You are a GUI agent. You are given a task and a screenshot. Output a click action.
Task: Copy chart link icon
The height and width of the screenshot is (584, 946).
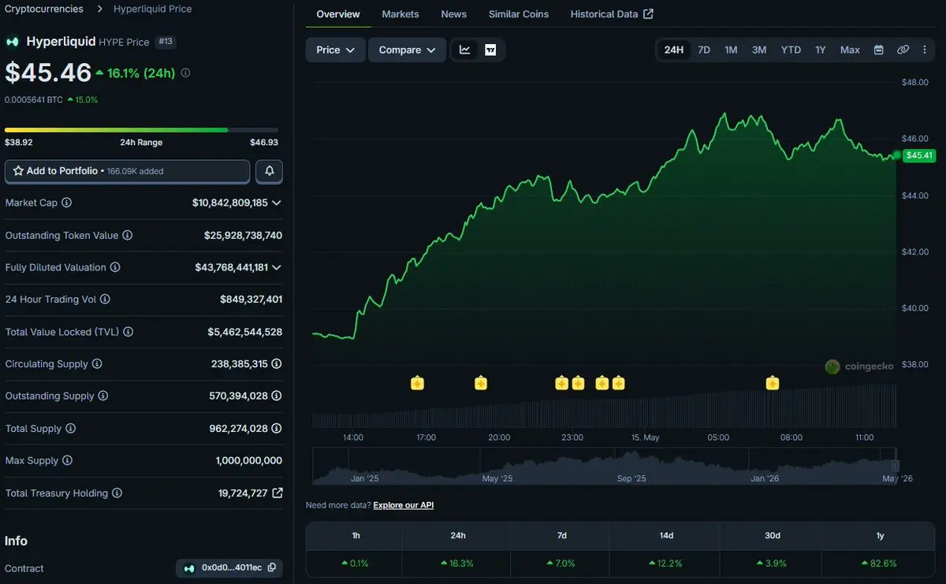coord(903,50)
